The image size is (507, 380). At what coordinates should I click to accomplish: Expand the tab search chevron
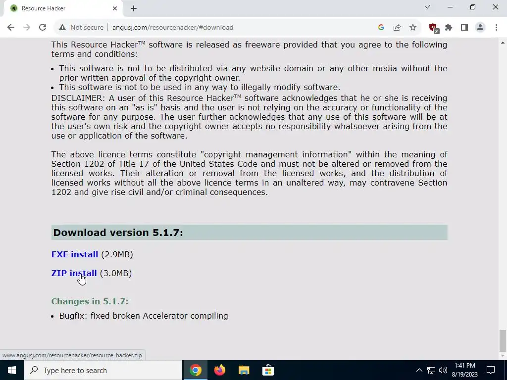click(427, 7)
